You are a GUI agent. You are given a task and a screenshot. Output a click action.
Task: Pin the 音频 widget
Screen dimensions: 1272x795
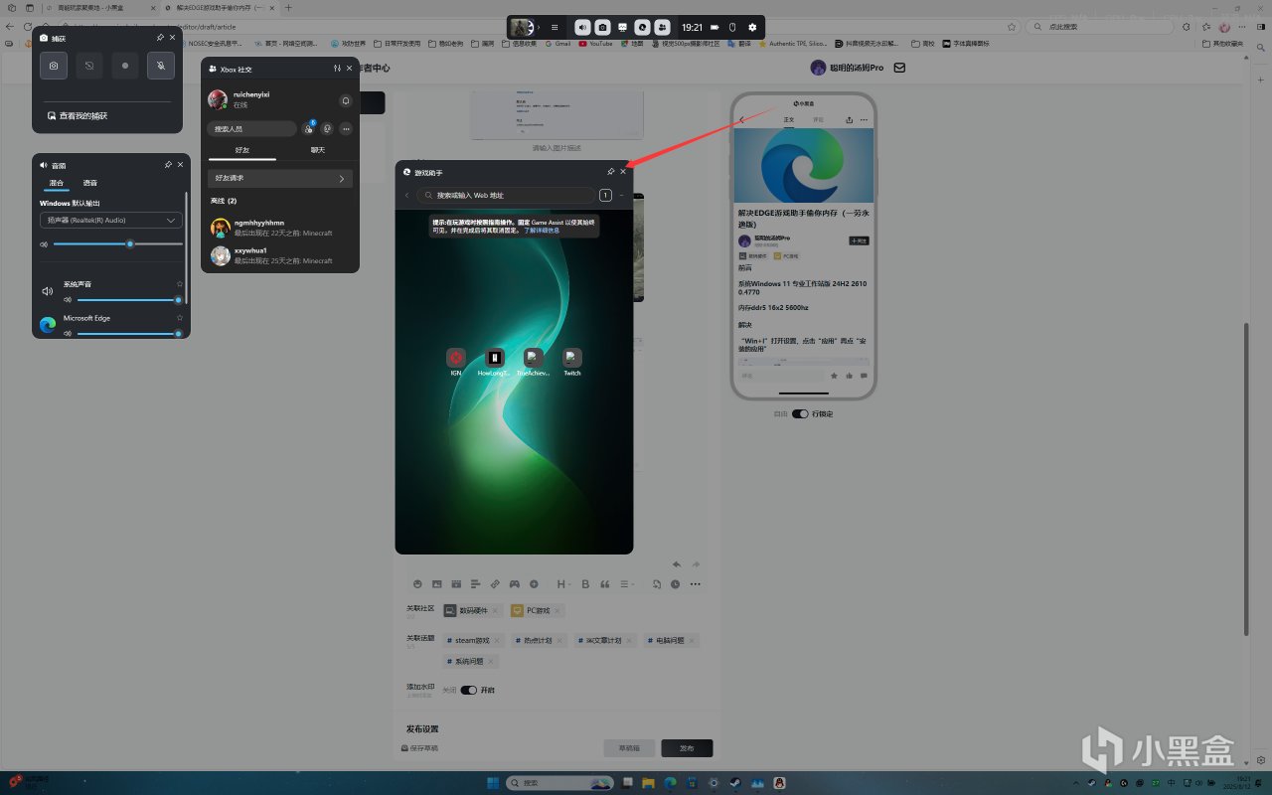coord(168,164)
